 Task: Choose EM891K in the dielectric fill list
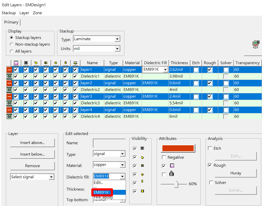point(109,192)
